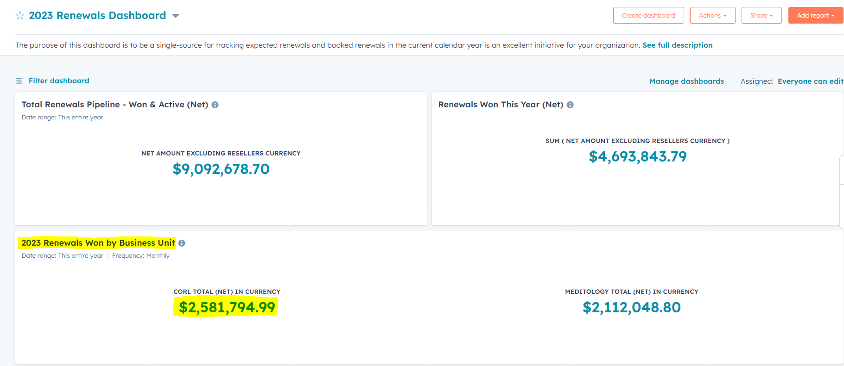This screenshot has width=844, height=366.
Task: Click the $4,693,843.79 renewals won value
Action: point(637,156)
